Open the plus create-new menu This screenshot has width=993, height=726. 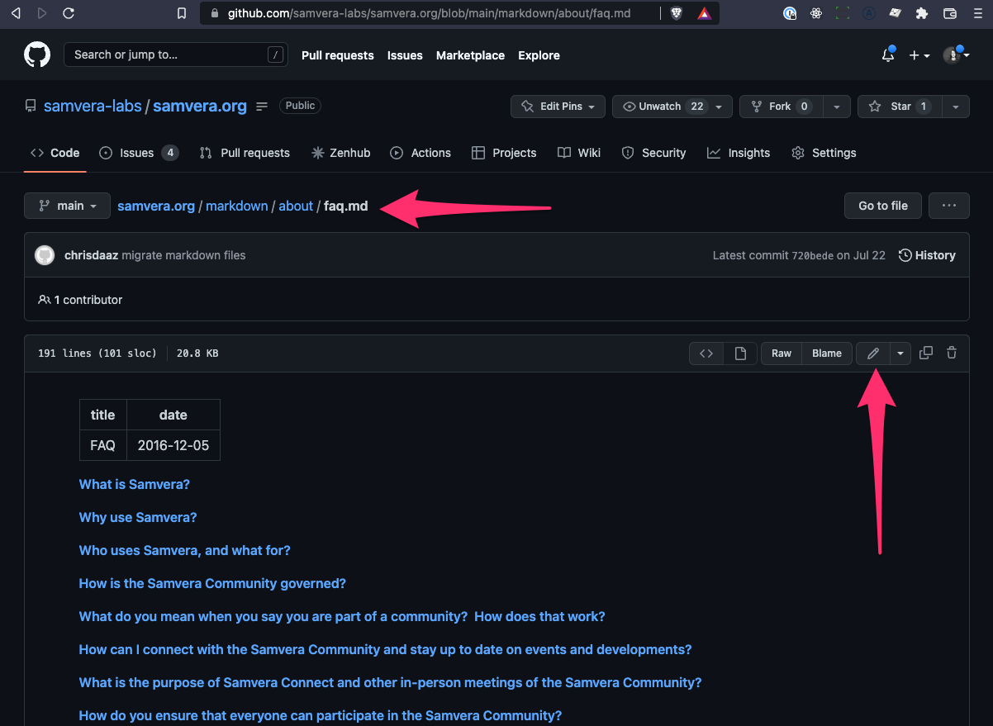(919, 55)
